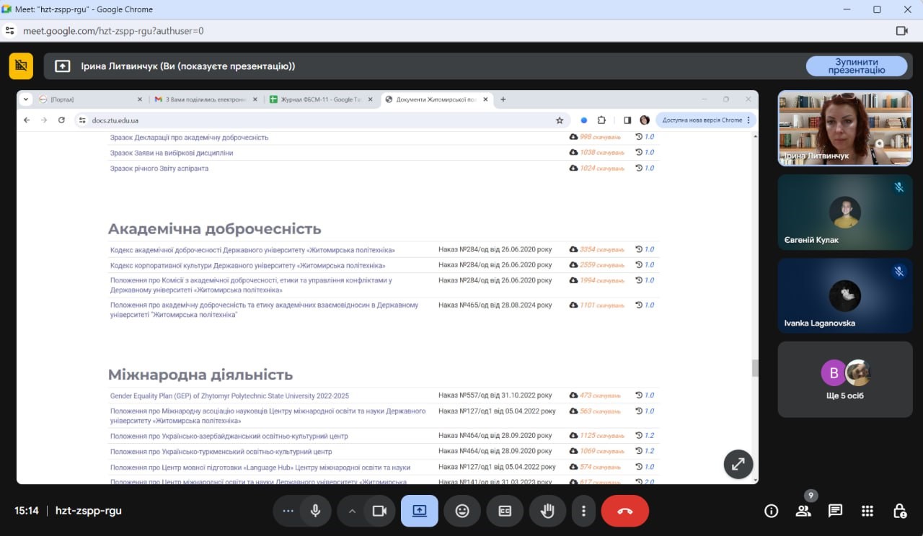The width and height of the screenshot is (923, 536).
Task: Open the activities panel
Action: pos(867,511)
